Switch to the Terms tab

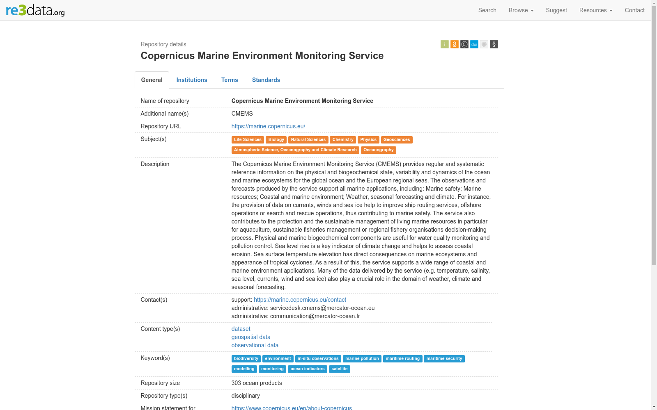(230, 80)
